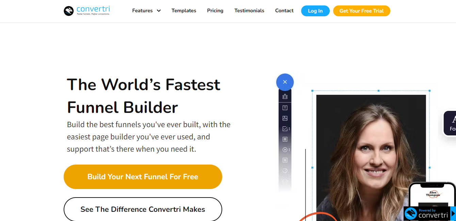Select the countdown timer icon in toolbar
Screen dimensions: 456x221
285,171
